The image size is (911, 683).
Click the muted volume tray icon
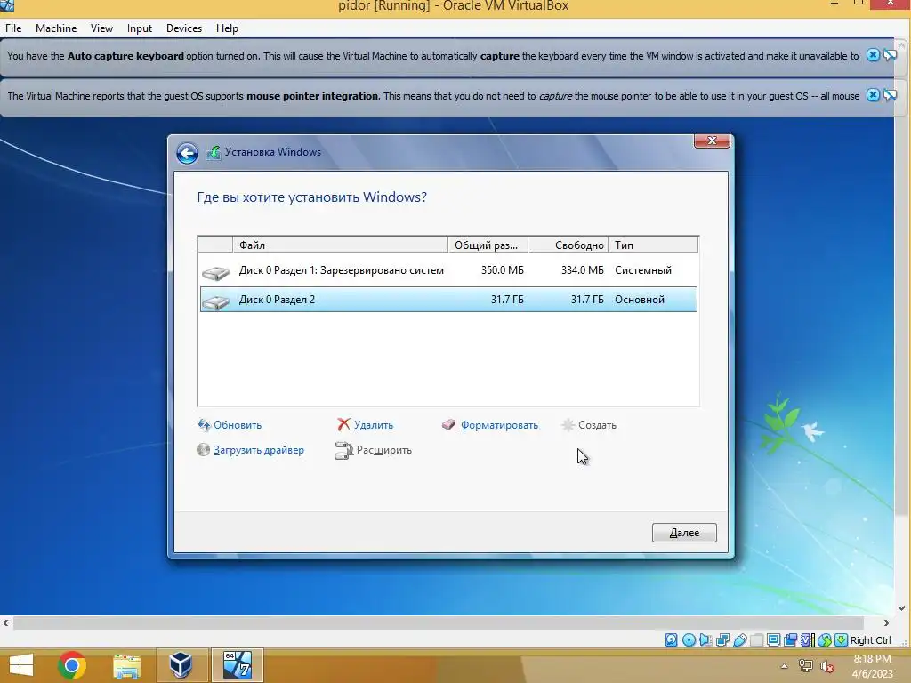[x=826, y=666]
